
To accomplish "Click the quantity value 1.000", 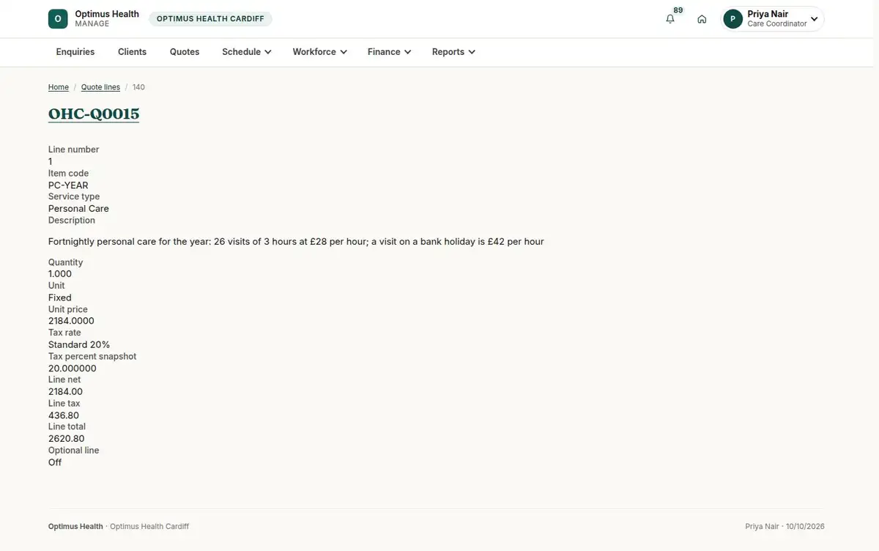I will coord(60,274).
